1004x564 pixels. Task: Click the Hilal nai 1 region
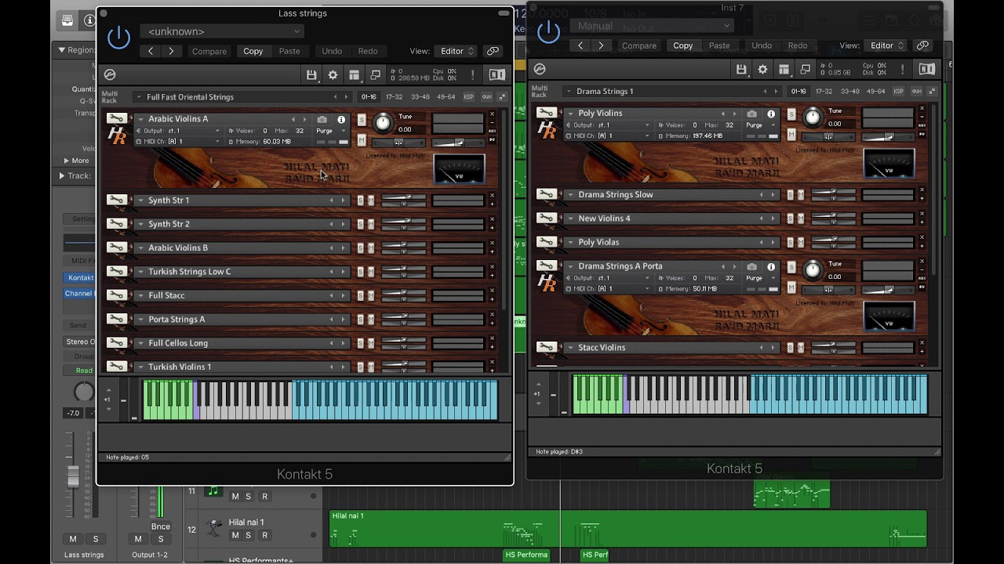[x=627, y=528]
